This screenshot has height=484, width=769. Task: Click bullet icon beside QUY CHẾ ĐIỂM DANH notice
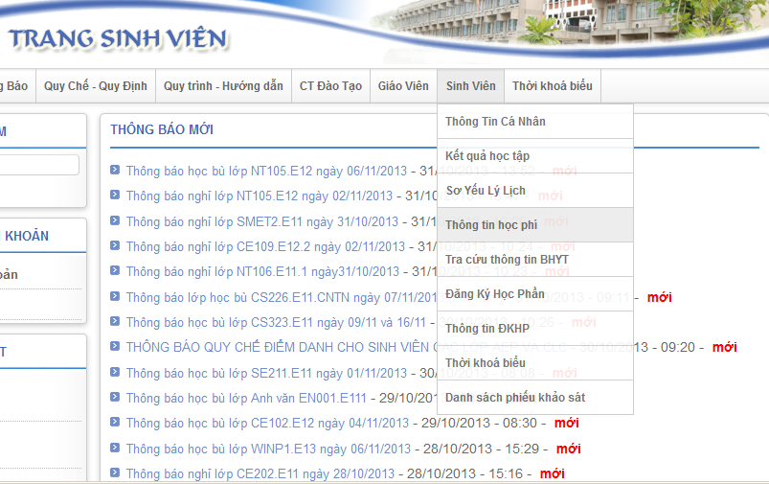(x=115, y=346)
